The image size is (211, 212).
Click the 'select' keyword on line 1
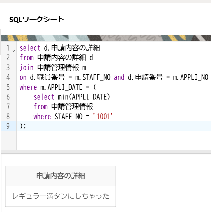(30, 48)
